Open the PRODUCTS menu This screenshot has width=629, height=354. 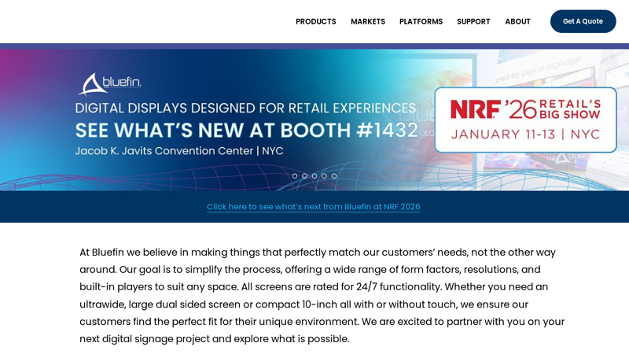pyautogui.click(x=315, y=21)
